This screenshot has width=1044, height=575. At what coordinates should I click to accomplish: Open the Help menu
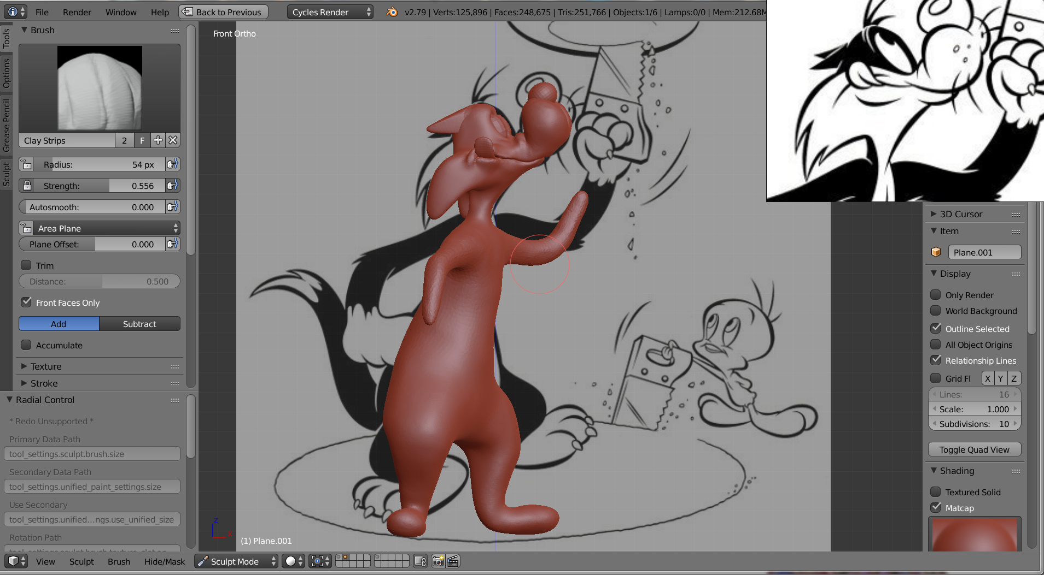160,12
